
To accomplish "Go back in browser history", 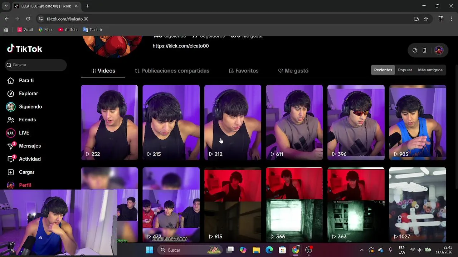I will [x=6, y=19].
